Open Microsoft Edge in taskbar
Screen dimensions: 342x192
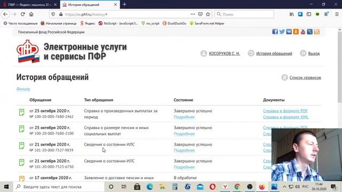tap(150, 187)
